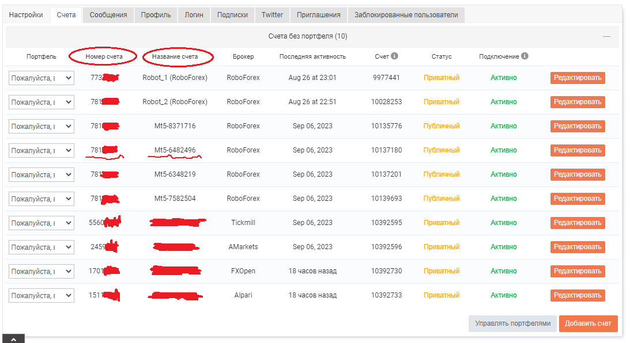Click Редактировать in the FXOpen row
This screenshot has height=343, width=630.
pos(578,271)
